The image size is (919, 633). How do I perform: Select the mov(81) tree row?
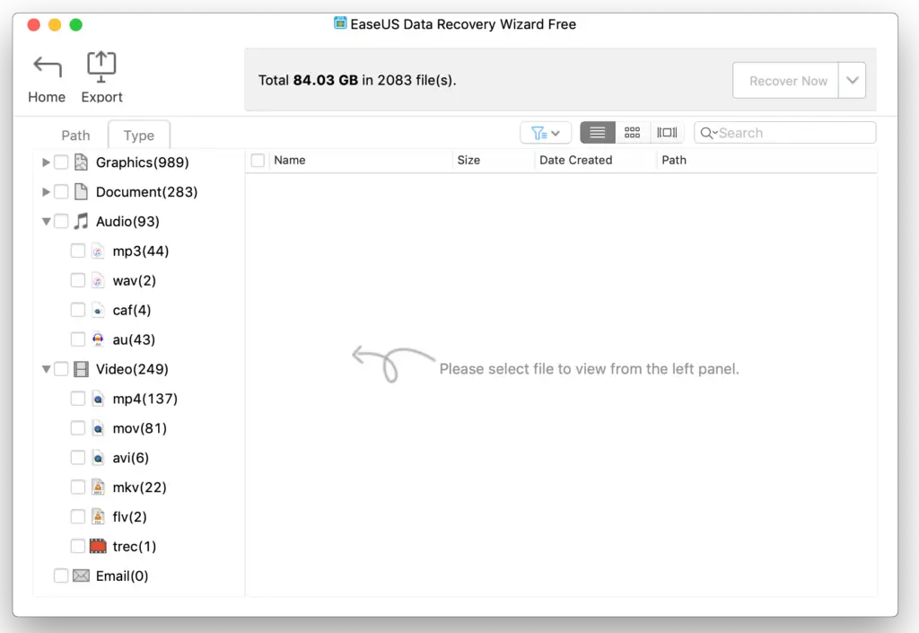point(139,428)
